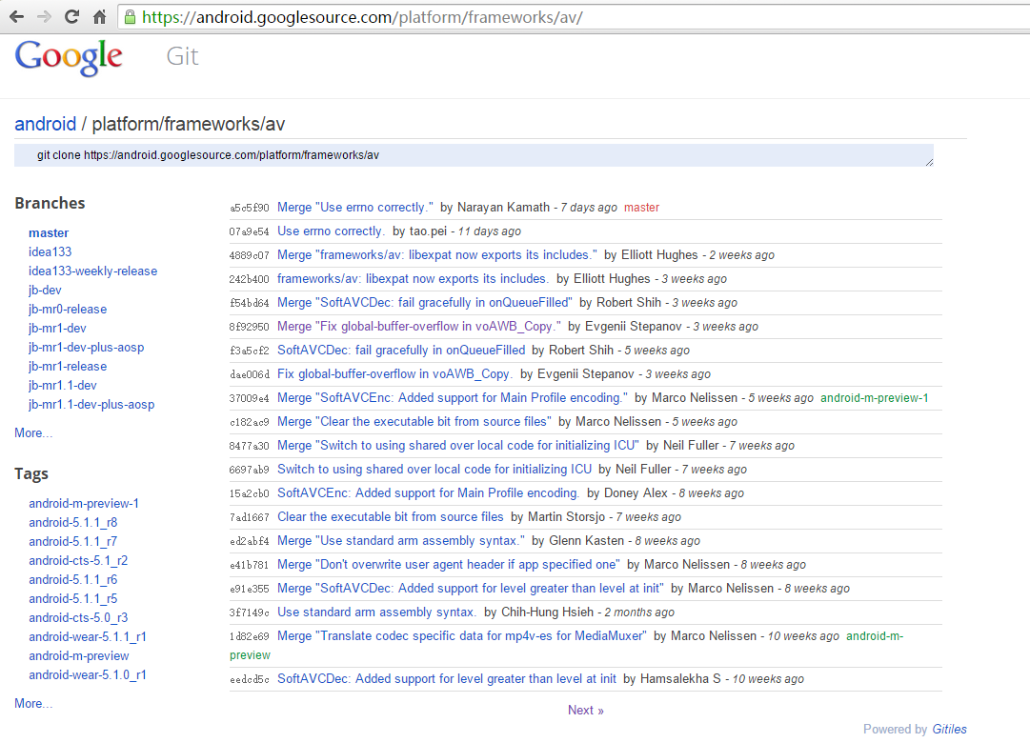1030x743 pixels.
Task: Click the browser Forward arrow
Action: pos(45,17)
